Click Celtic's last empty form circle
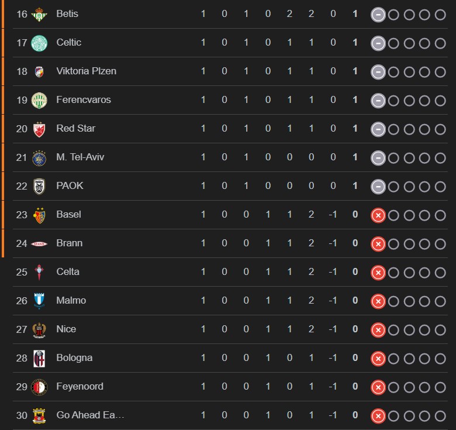The height and width of the screenshot is (430, 456). 440,43
